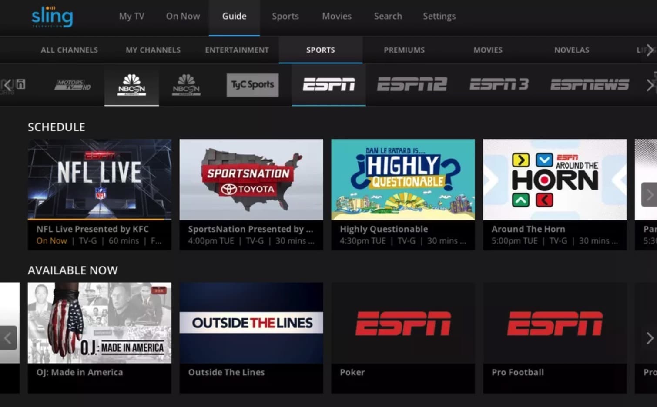Click right arrow on Schedule row
The width and height of the screenshot is (657, 407).
click(649, 194)
